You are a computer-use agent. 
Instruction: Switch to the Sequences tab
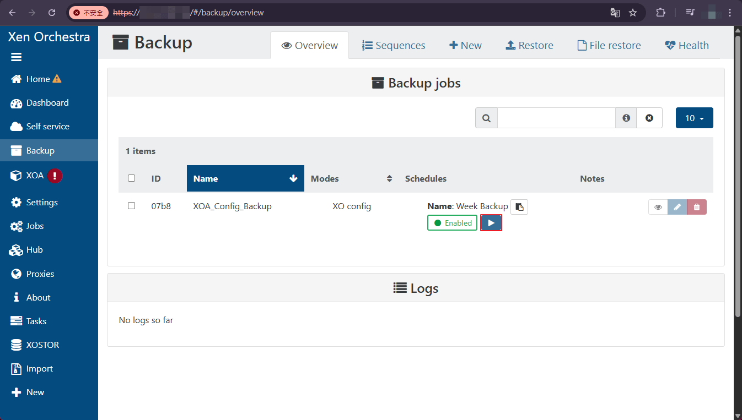click(394, 45)
